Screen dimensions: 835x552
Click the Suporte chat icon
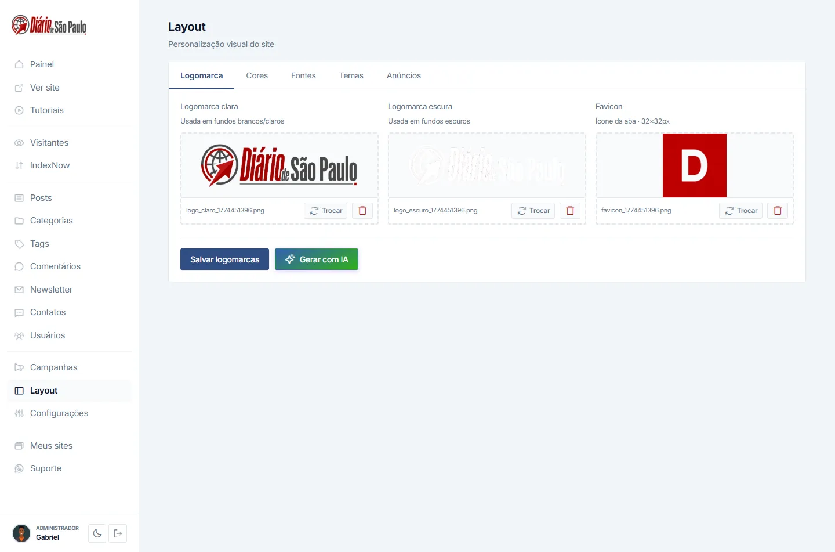pyautogui.click(x=19, y=468)
